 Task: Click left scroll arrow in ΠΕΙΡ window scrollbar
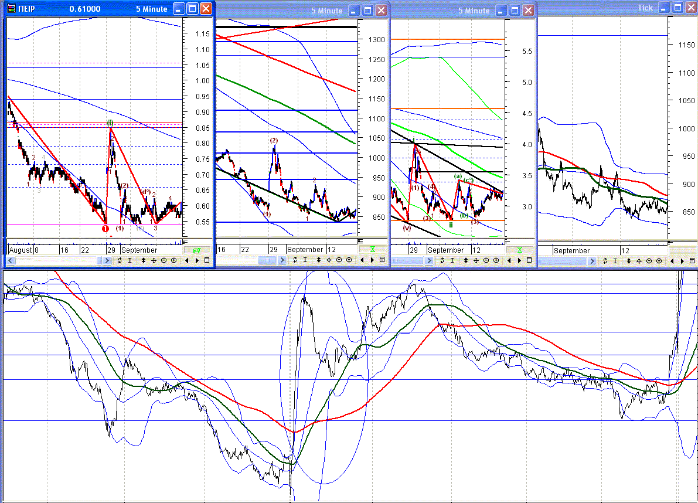(11, 260)
